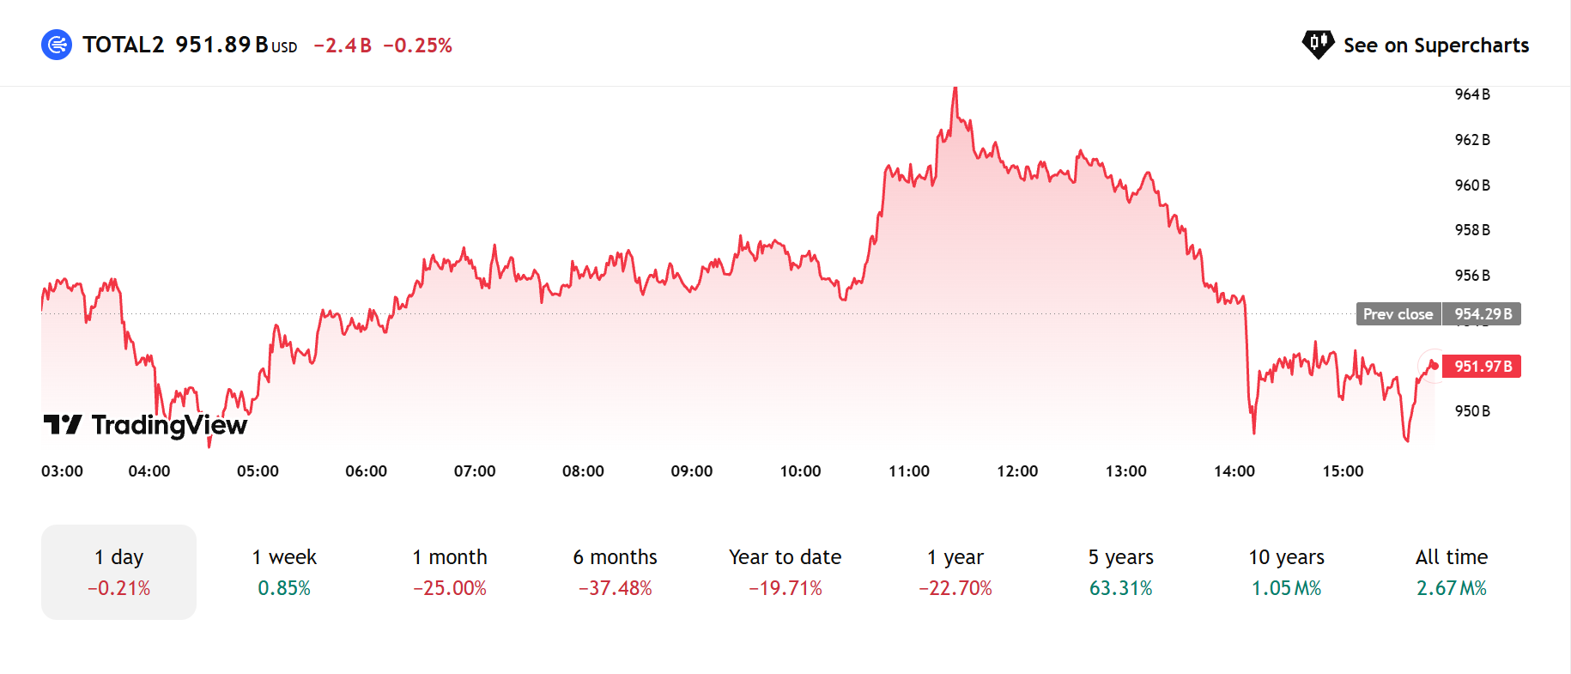1571x674 pixels.
Task: Switch chart to 1 year range
Action: (955, 572)
